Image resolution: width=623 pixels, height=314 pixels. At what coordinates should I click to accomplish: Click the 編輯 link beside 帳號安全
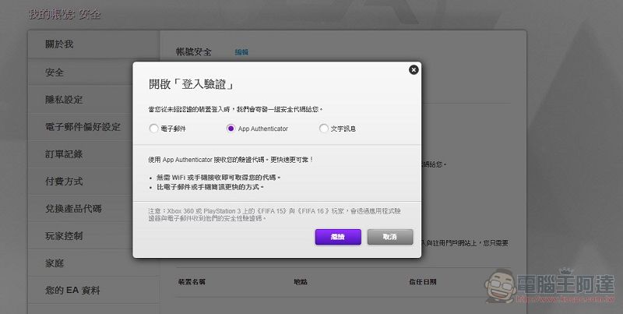point(241,52)
